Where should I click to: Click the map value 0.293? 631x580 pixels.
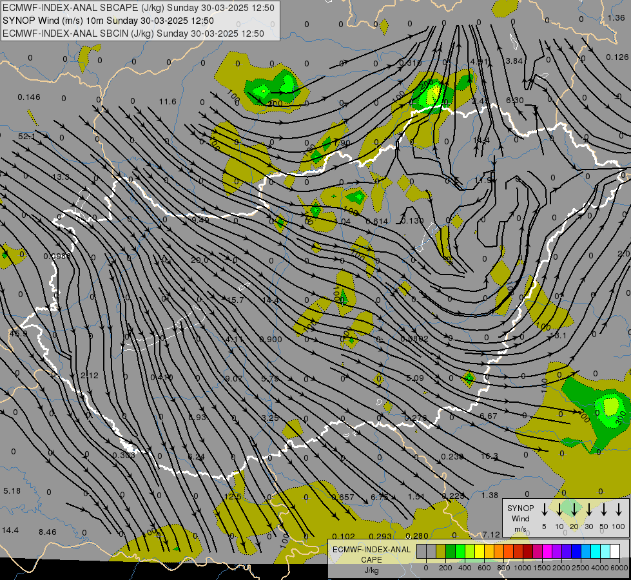coord(380,536)
